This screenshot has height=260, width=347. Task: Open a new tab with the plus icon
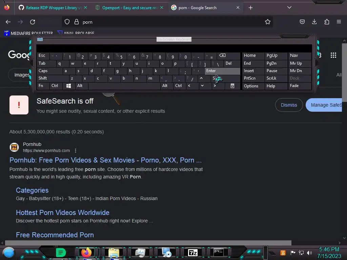coord(250,8)
